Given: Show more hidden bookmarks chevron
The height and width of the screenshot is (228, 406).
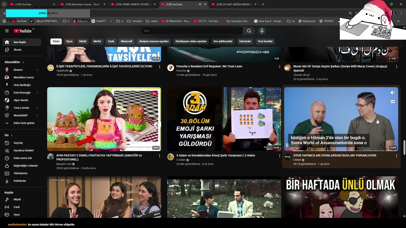Looking at the screenshot, I should coord(398,21).
